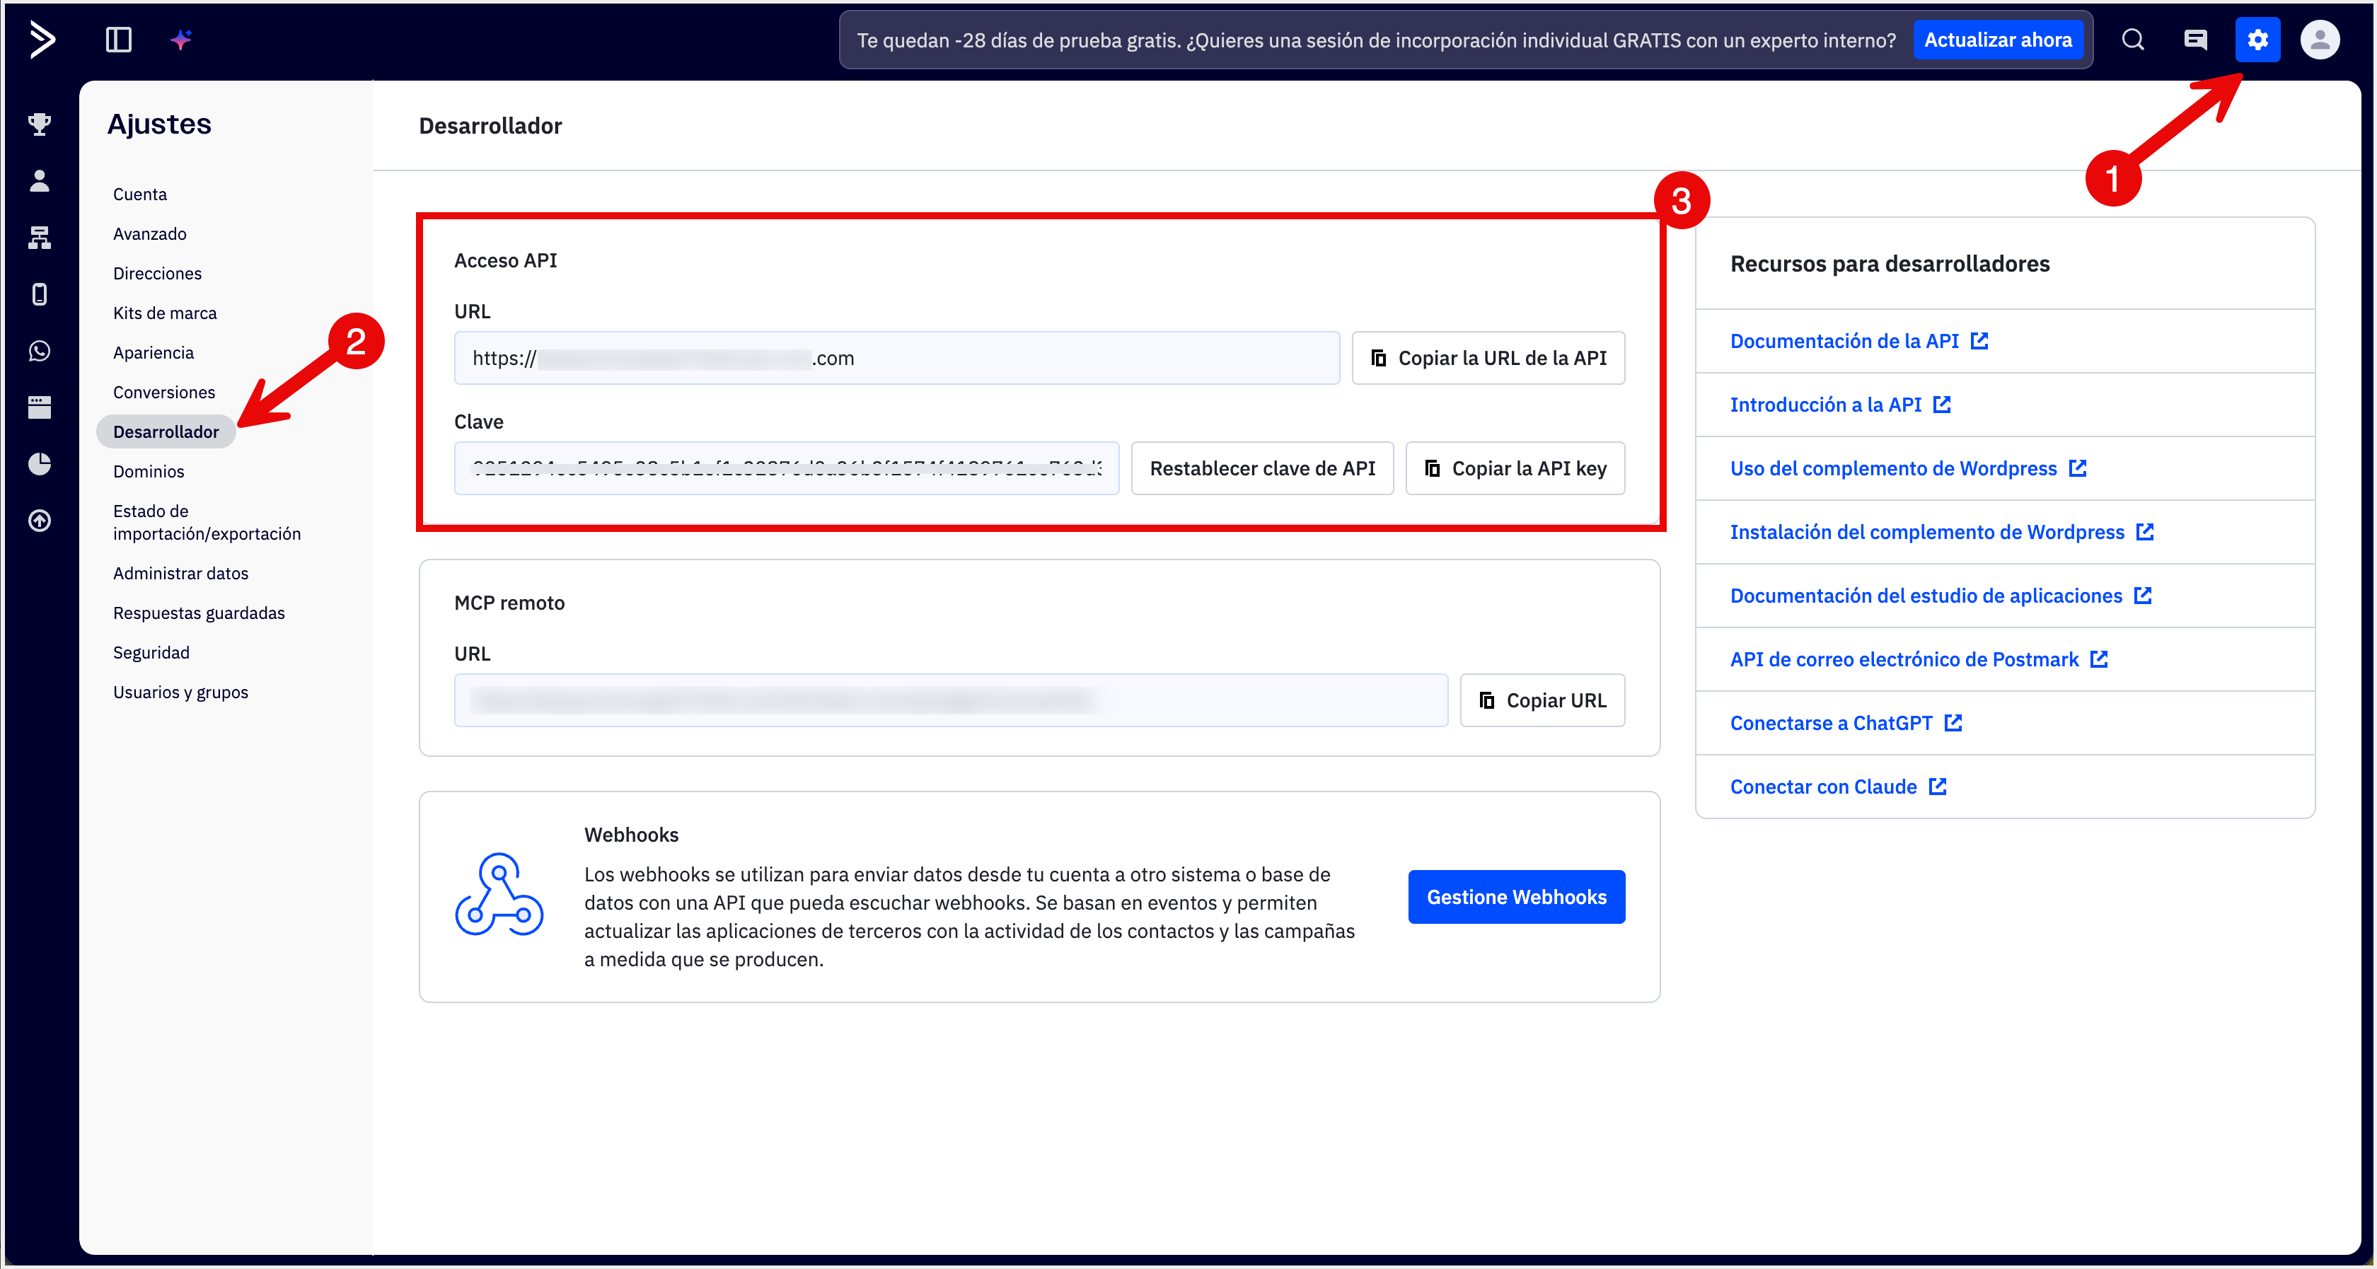Screen dimensions: 2377x1269
Task: Open the chat messages icon
Action: [x=2195, y=40]
